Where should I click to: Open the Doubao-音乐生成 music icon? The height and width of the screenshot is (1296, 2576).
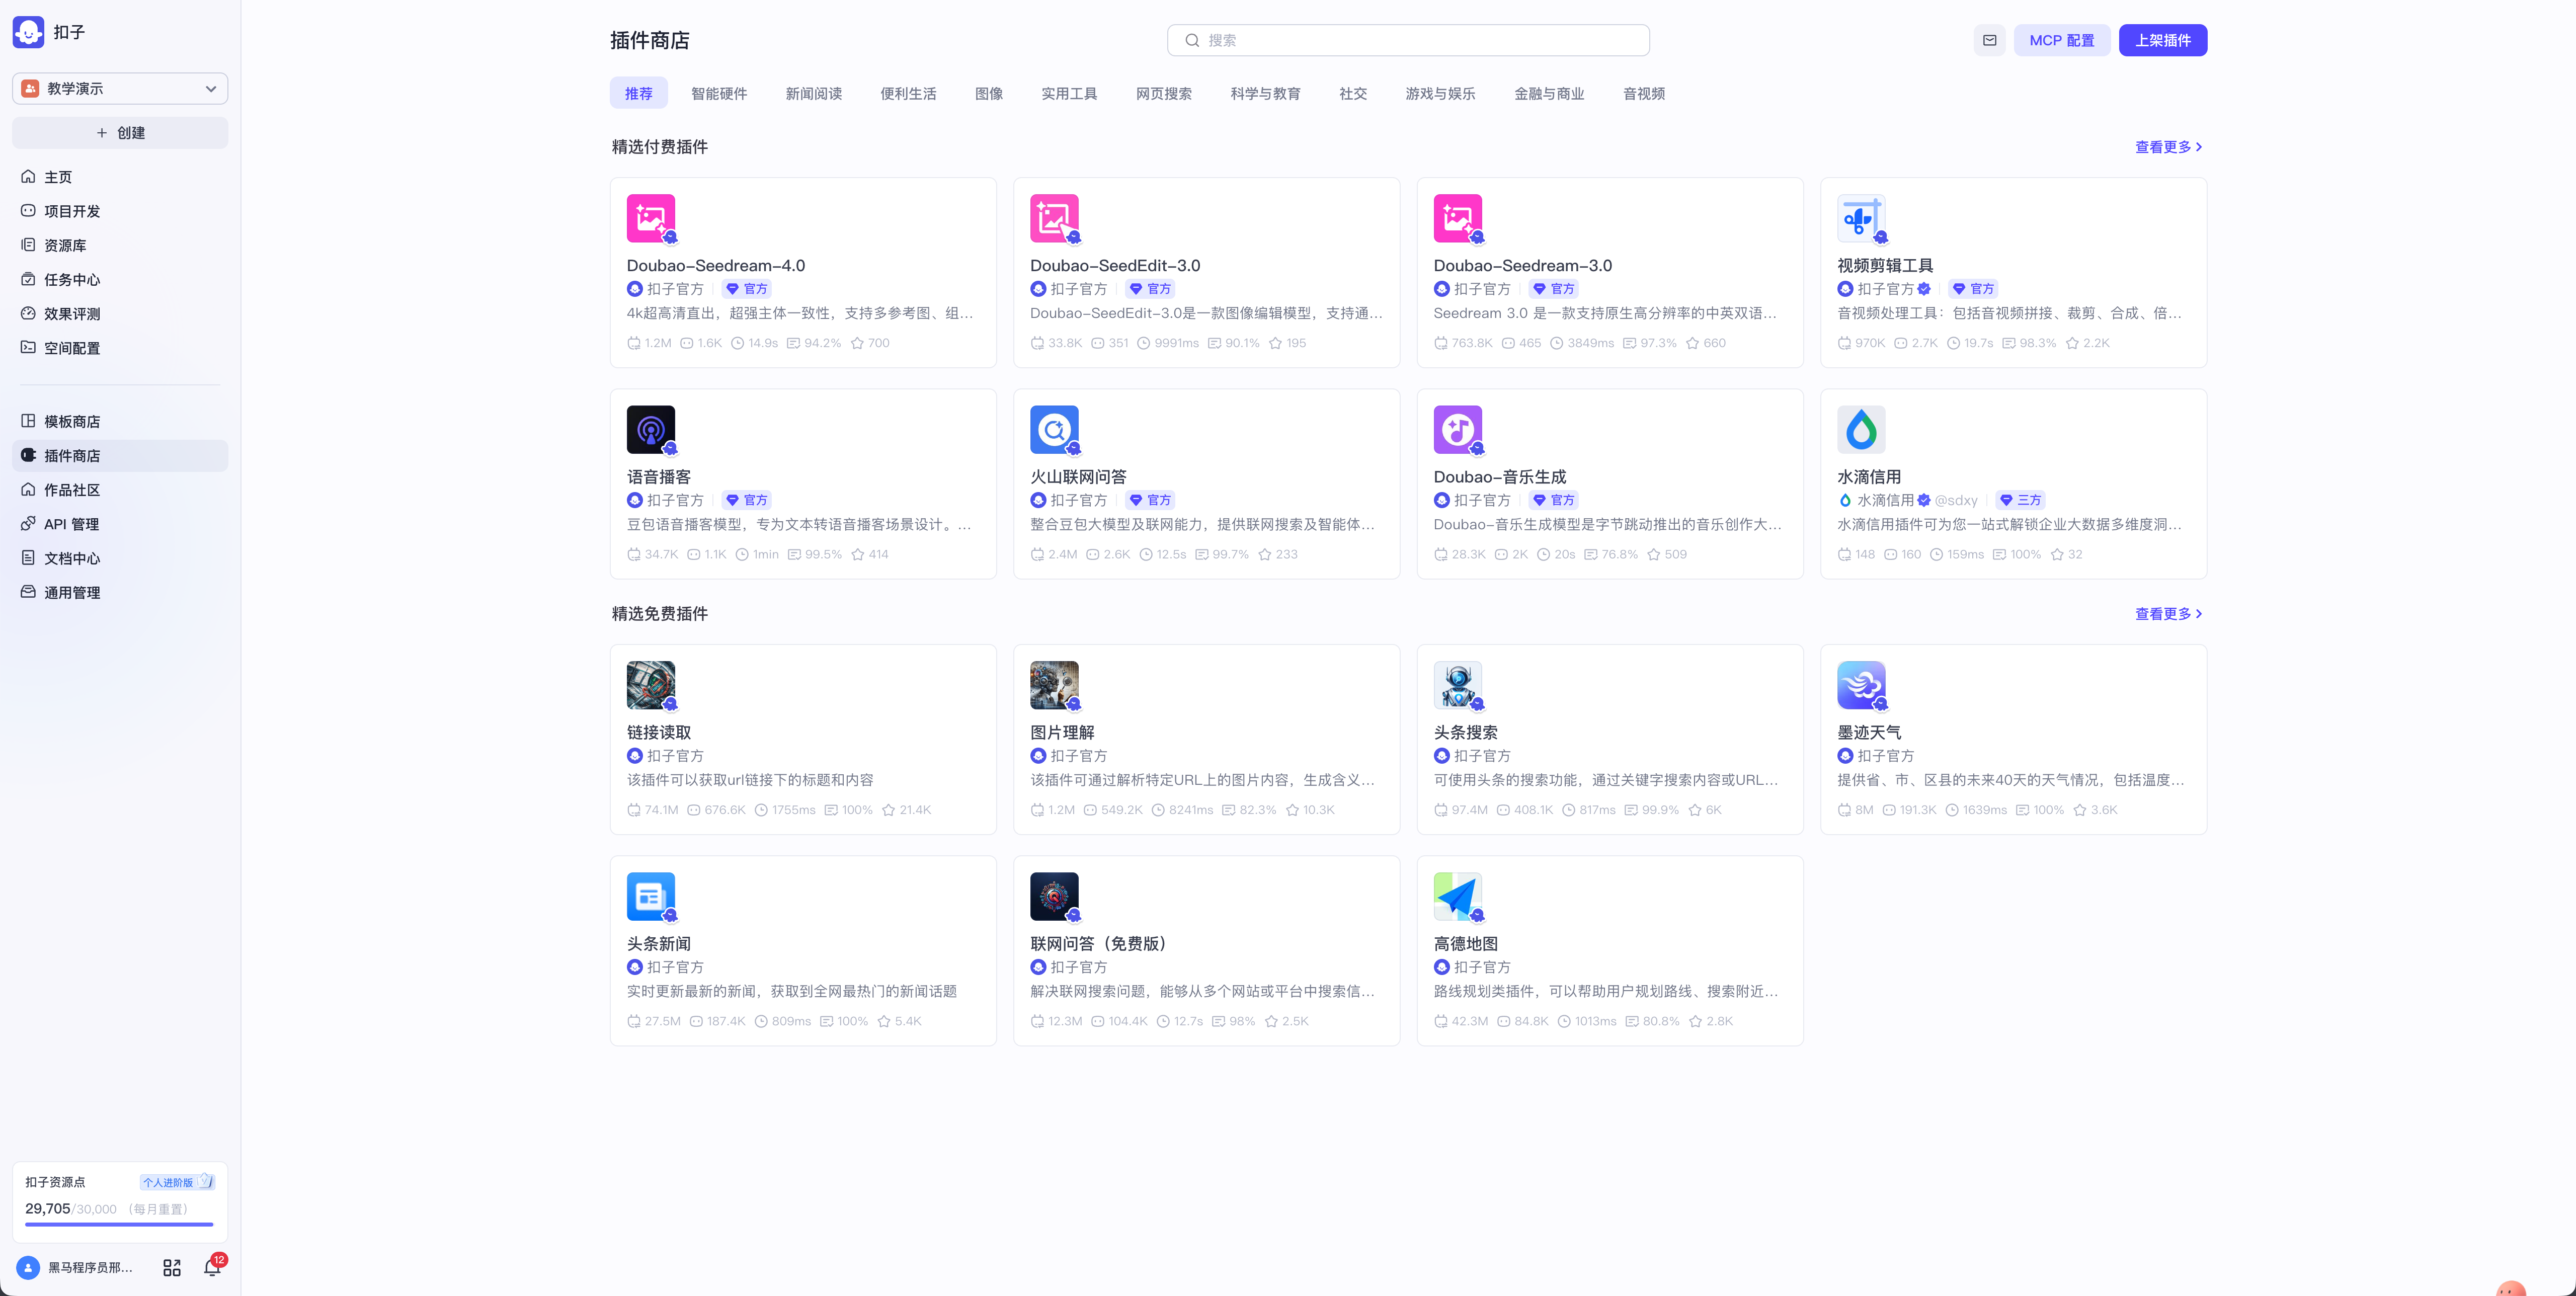[x=1457, y=429]
